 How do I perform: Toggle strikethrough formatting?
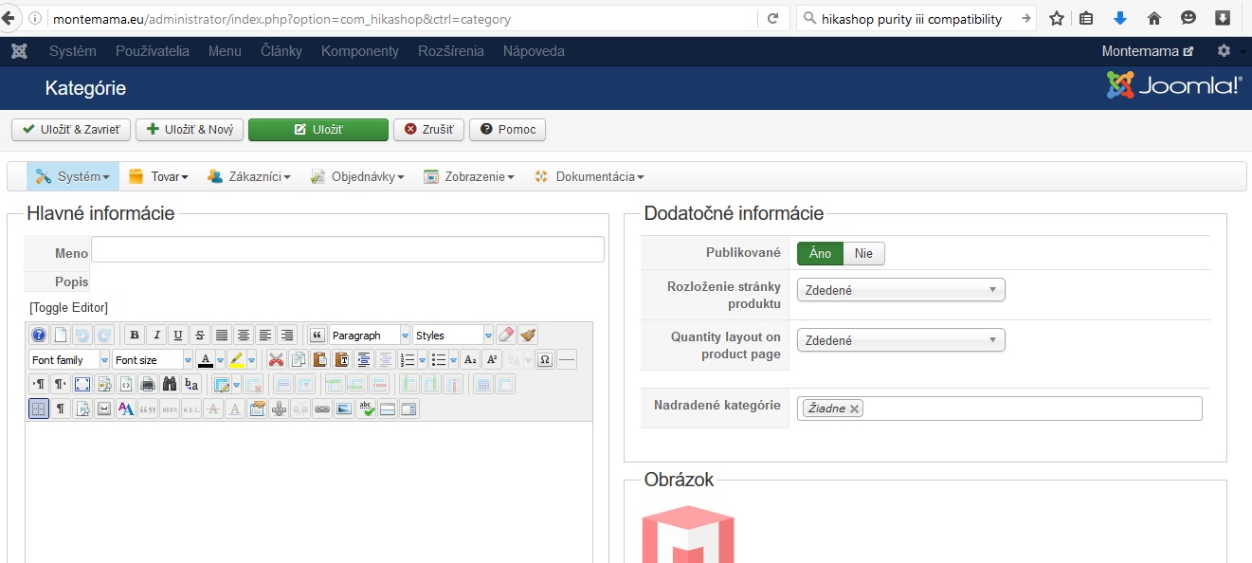point(199,335)
